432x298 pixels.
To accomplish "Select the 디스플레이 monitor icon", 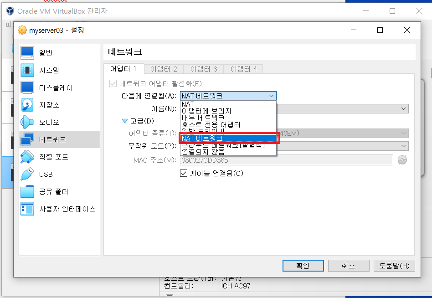I will (x=27, y=87).
